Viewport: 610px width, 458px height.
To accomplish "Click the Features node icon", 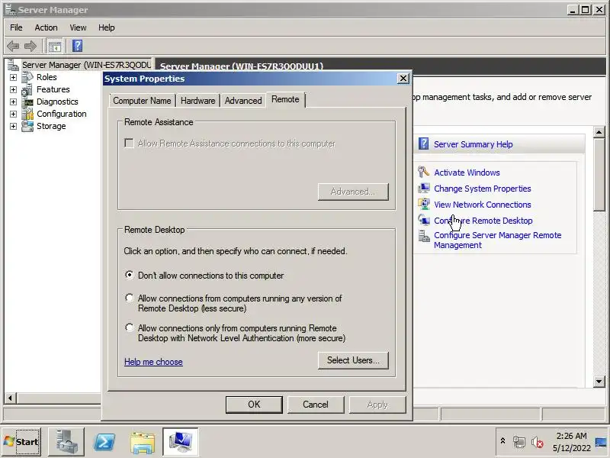I will [27, 89].
